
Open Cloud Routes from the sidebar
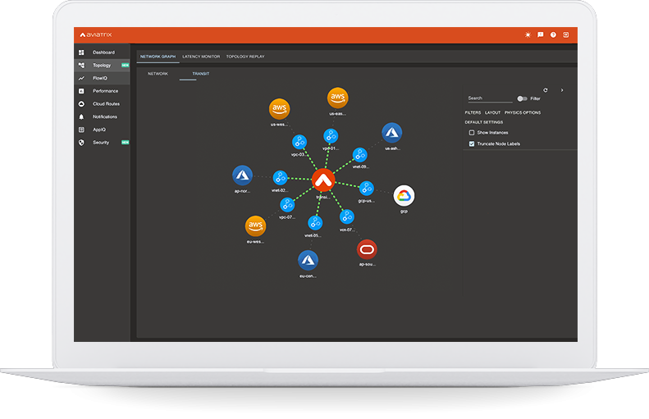pyautogui.click(x=102, y=104)
